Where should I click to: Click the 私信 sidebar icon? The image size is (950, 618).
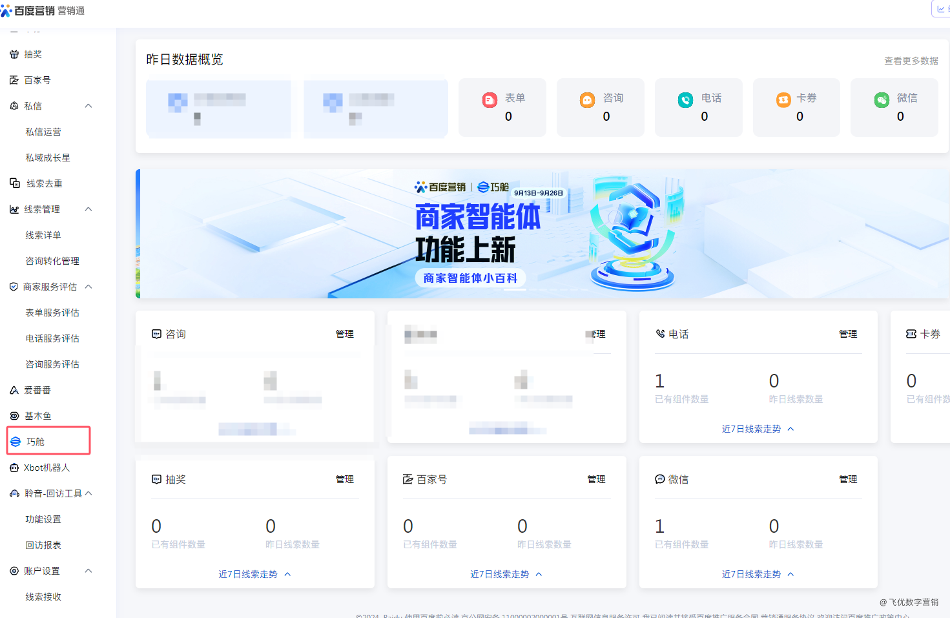(x=14, y=106)
